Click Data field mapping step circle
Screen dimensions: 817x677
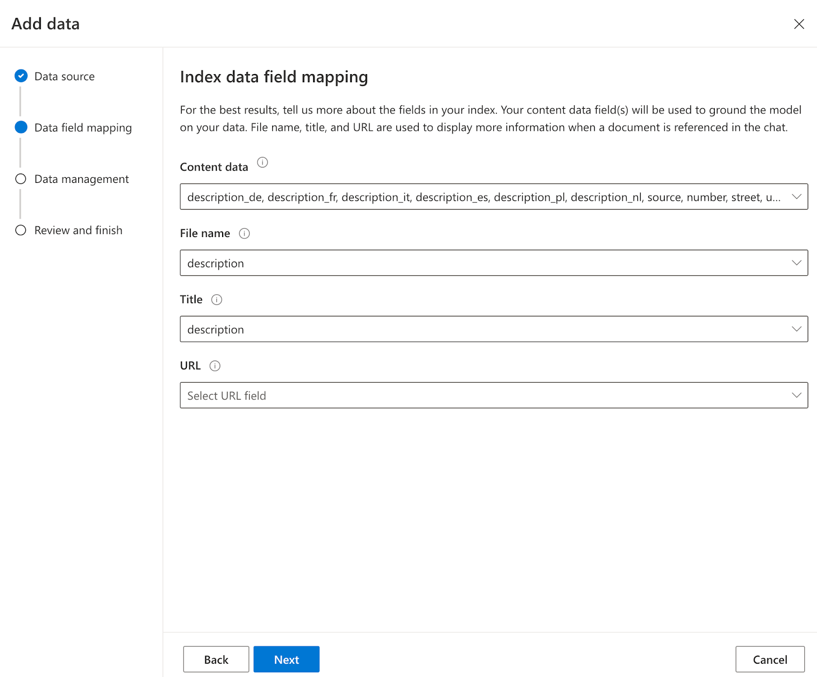point(21,127)
